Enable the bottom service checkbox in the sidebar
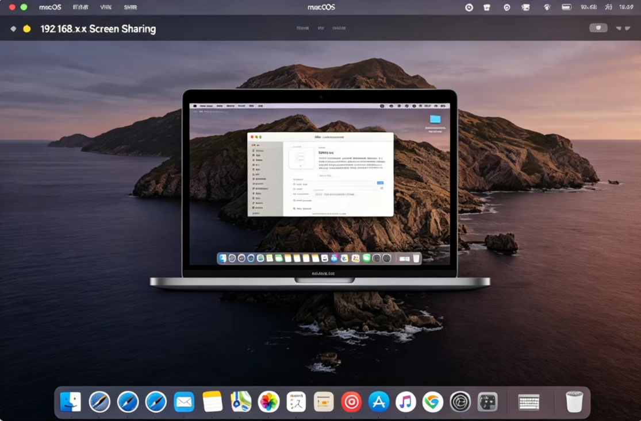Image resolution: width=641 pixels, height=421 pixels. tap(253, 208)
